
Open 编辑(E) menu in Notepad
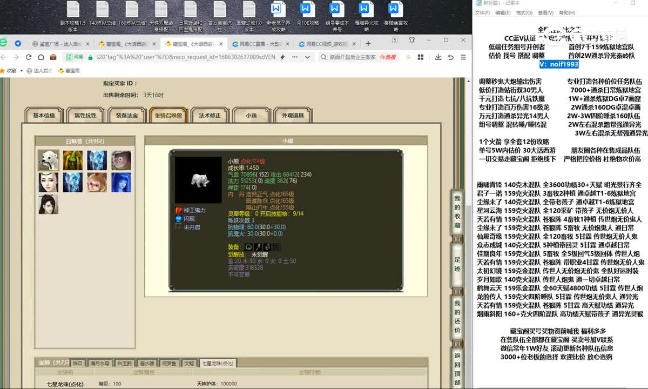(503, 13)
